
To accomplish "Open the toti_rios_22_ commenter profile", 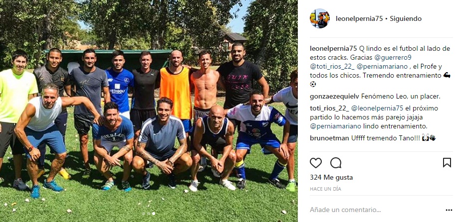I will [329, 109].
